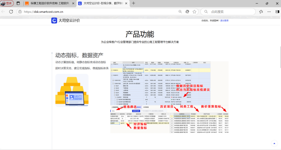
Task: Close the 纵横工程造价软件官网 tab
Action: [73, 3]
